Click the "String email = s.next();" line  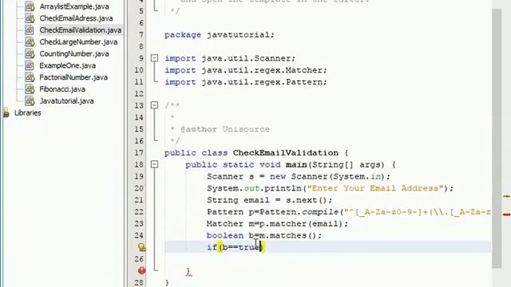tap(269, 200)
